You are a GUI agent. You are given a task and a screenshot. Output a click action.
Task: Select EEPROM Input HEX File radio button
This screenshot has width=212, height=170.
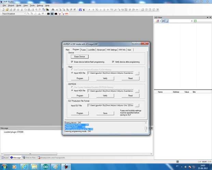72,90
